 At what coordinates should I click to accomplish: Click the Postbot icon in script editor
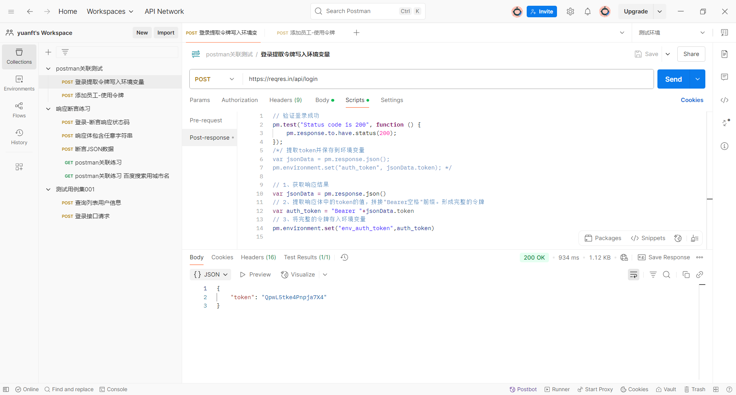click(x=678, y=238)
